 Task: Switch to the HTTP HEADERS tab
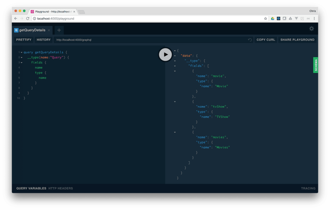(61, 188)
